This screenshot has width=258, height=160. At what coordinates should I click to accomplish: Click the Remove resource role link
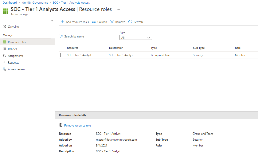(77, 126)
